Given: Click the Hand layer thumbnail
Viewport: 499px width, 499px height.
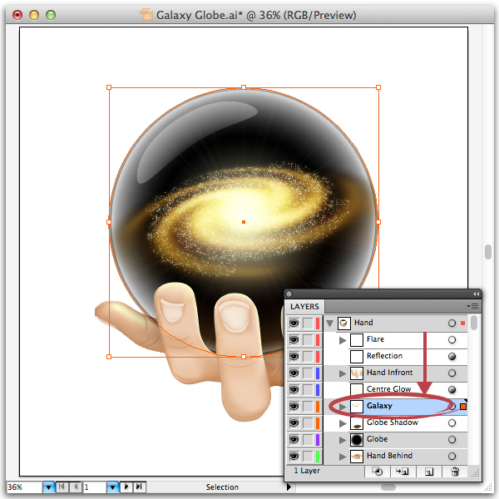Looking at the screenshot, I should click(344, 323).
